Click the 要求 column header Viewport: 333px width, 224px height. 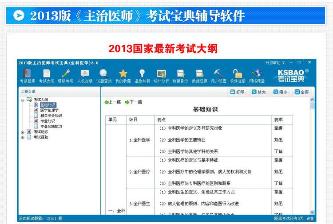point(282,120)
